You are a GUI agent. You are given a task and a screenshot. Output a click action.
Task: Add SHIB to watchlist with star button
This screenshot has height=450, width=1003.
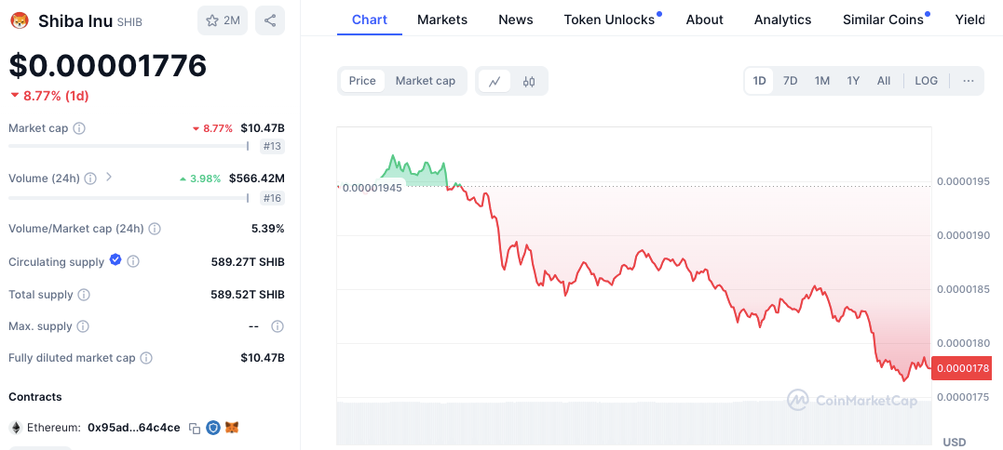click(x=223, y=20)
